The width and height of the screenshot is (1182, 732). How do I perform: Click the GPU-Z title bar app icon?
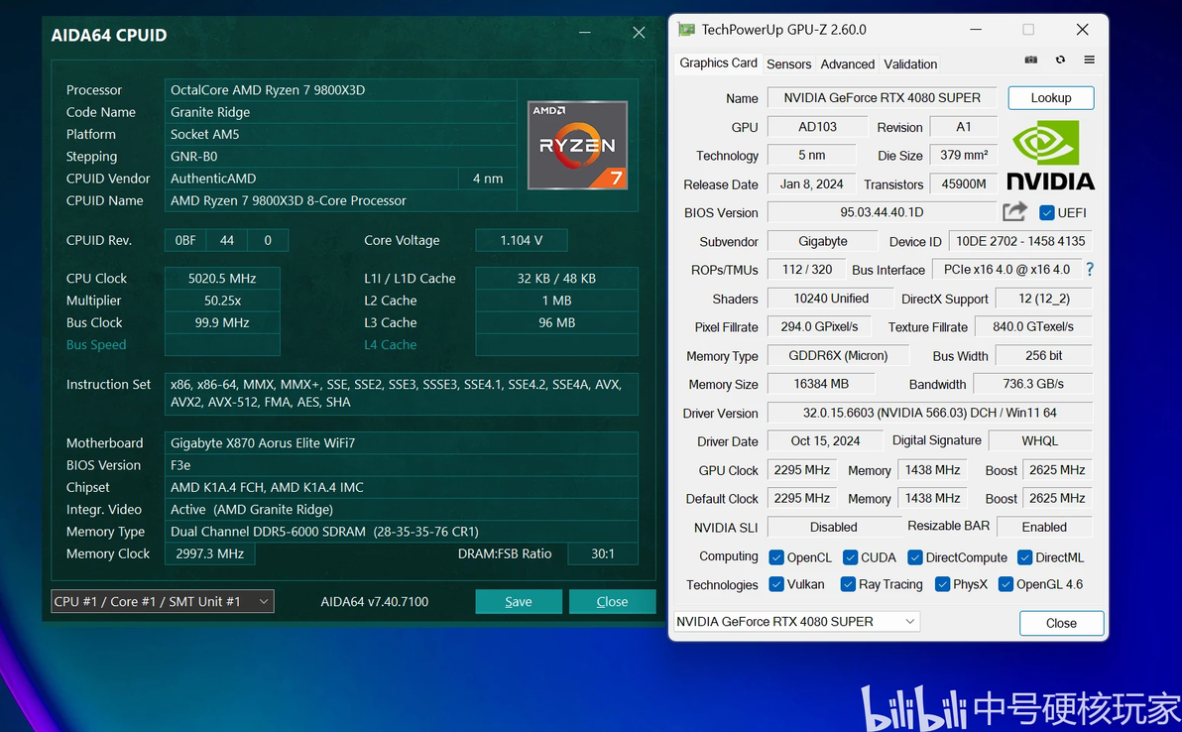click(x=686, y=30)
